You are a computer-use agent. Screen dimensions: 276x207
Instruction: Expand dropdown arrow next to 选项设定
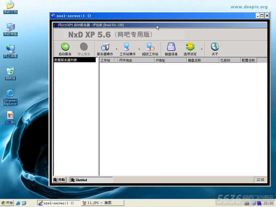click(x=202, y=49)
